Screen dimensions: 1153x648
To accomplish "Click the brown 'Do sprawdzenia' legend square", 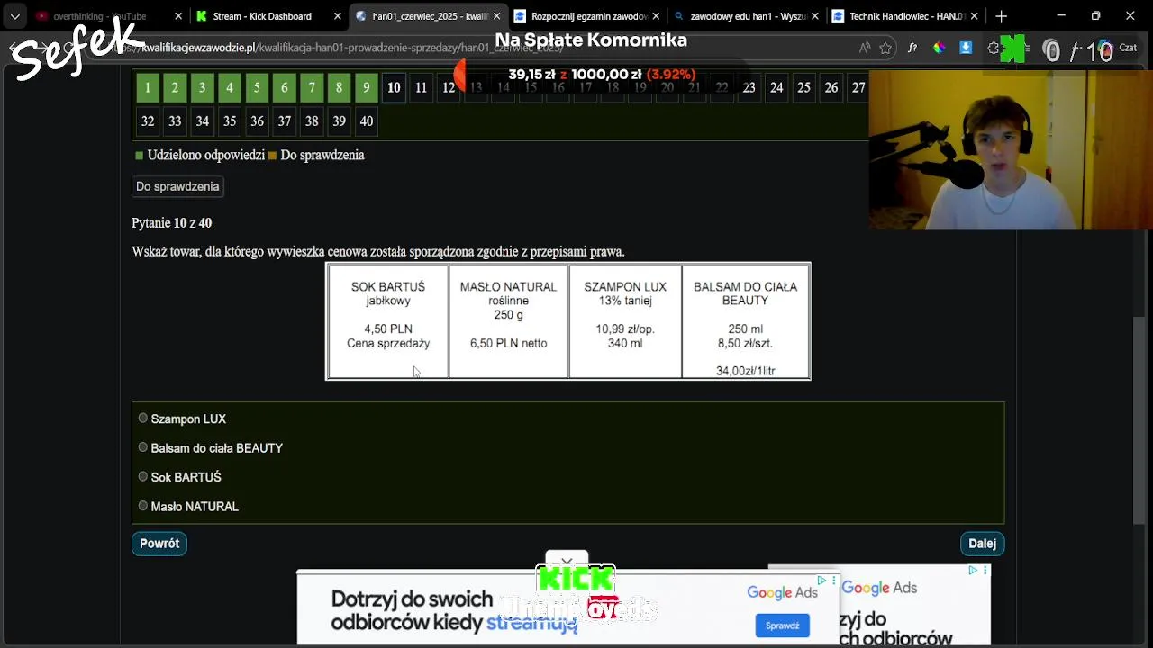I will tap(272, 156).
